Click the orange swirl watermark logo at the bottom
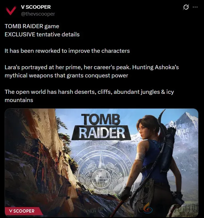 click(148, 209)
